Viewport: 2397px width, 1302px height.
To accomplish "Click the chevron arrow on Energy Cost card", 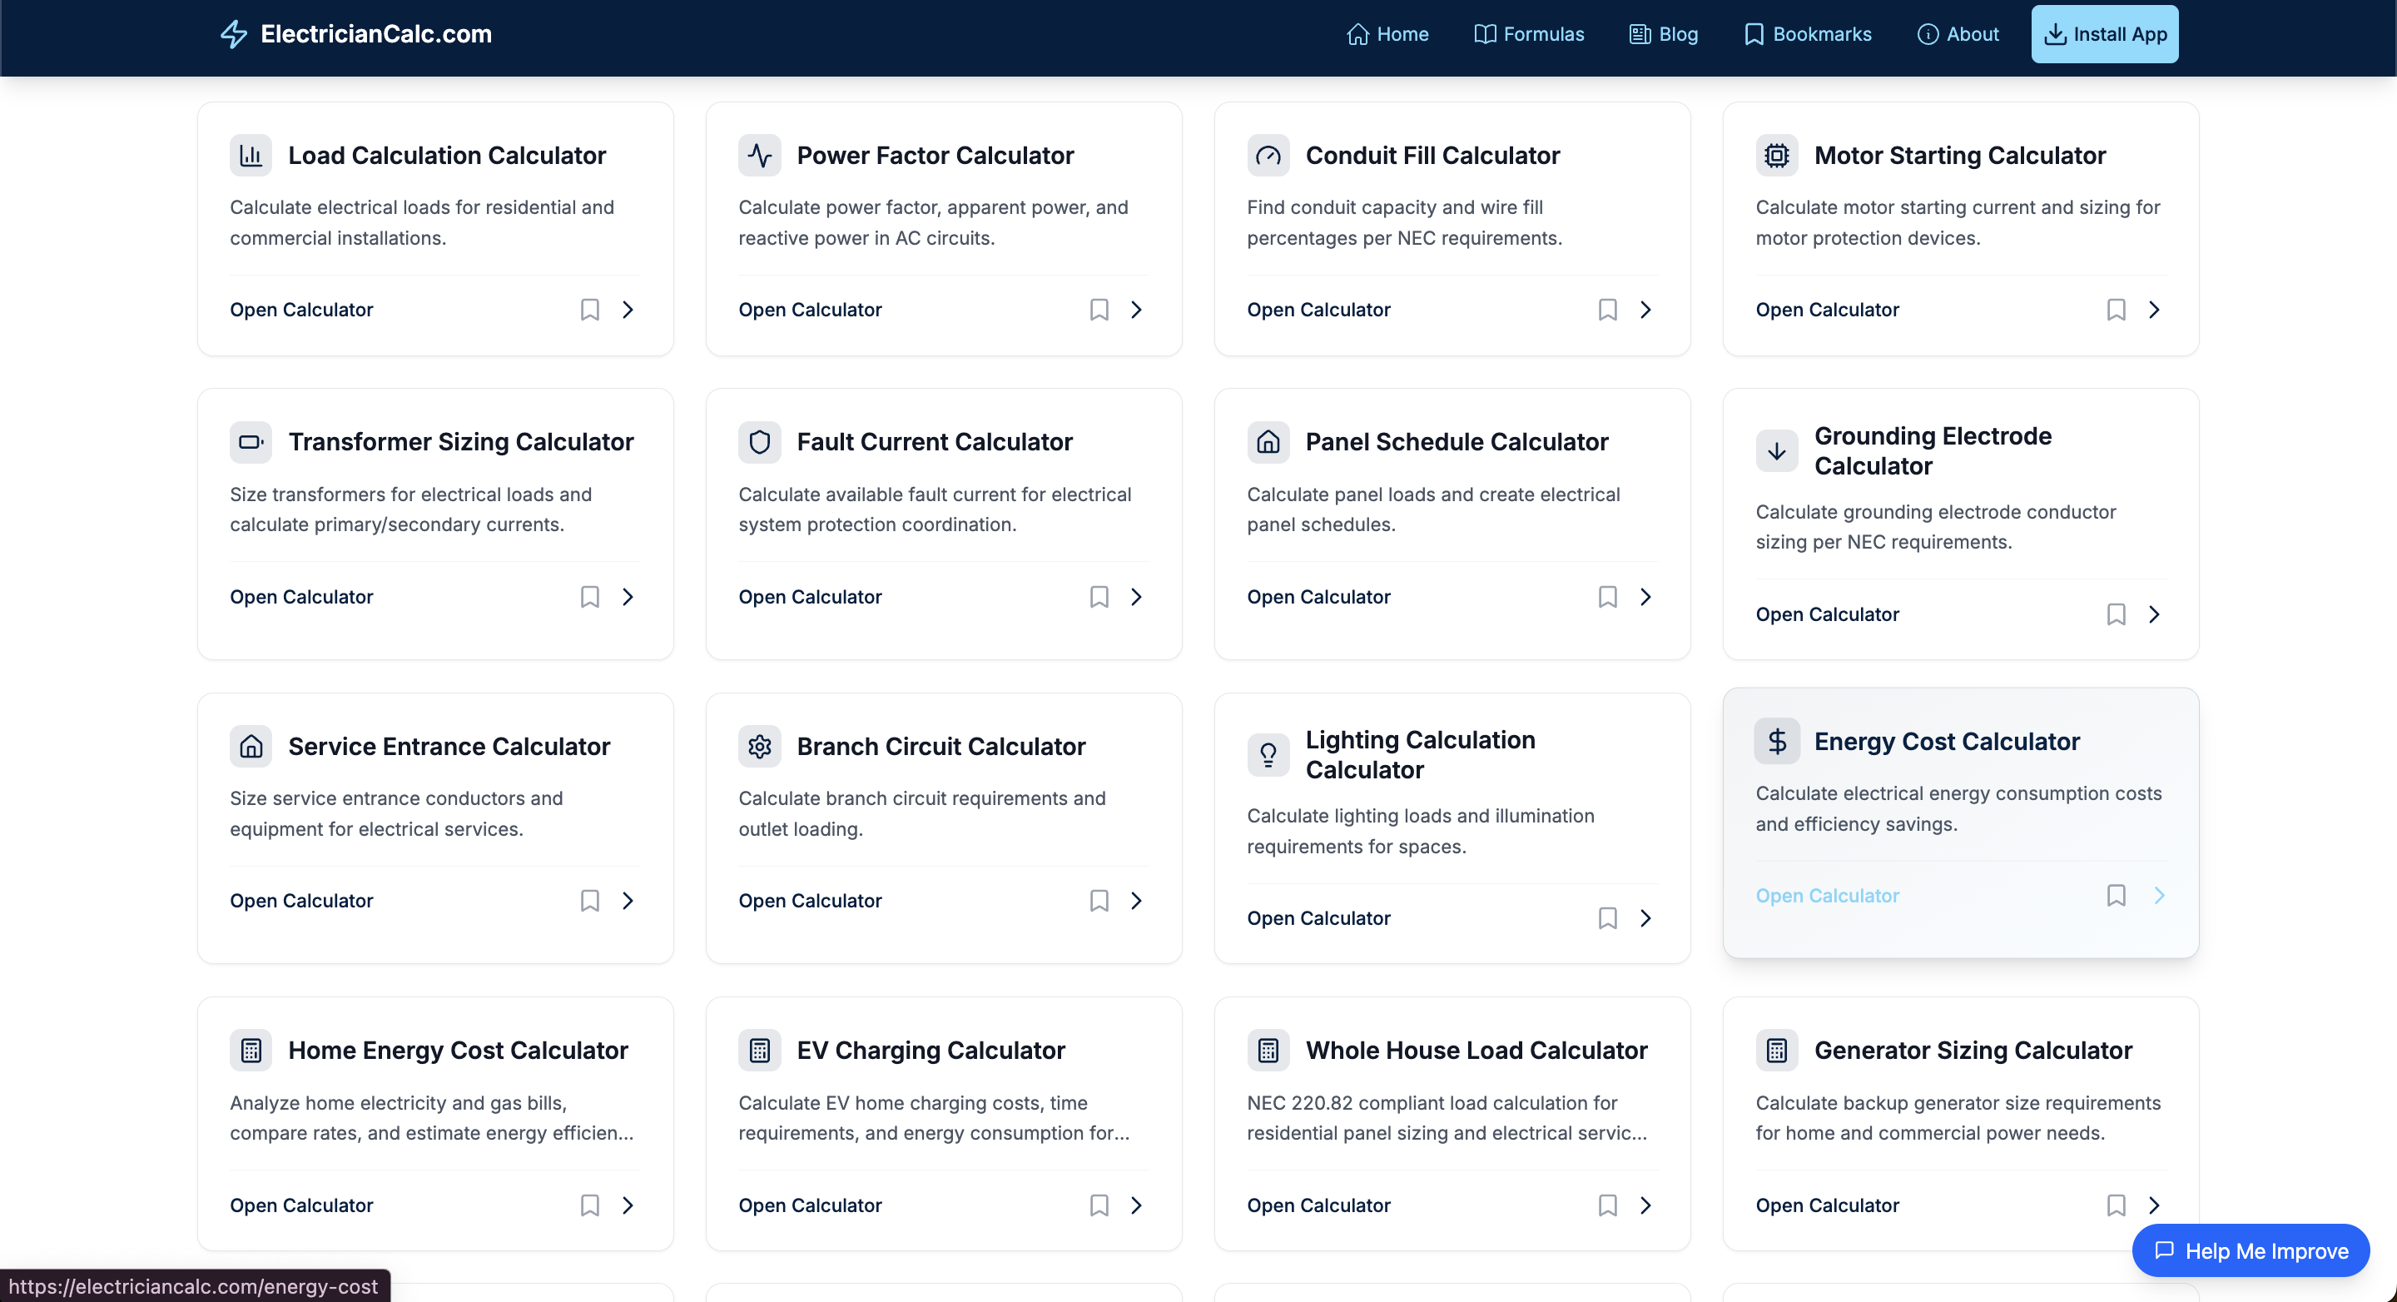I will click(x=2160, y=895).
